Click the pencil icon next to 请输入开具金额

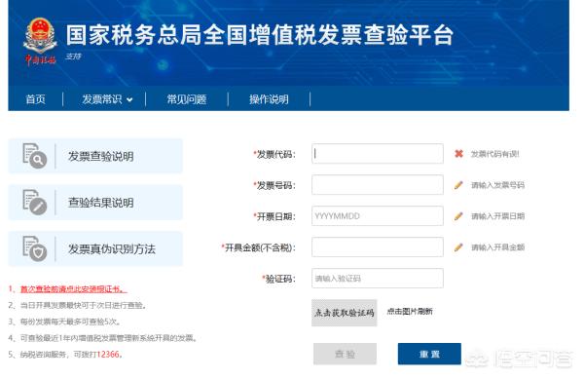(x=458, y=247)
